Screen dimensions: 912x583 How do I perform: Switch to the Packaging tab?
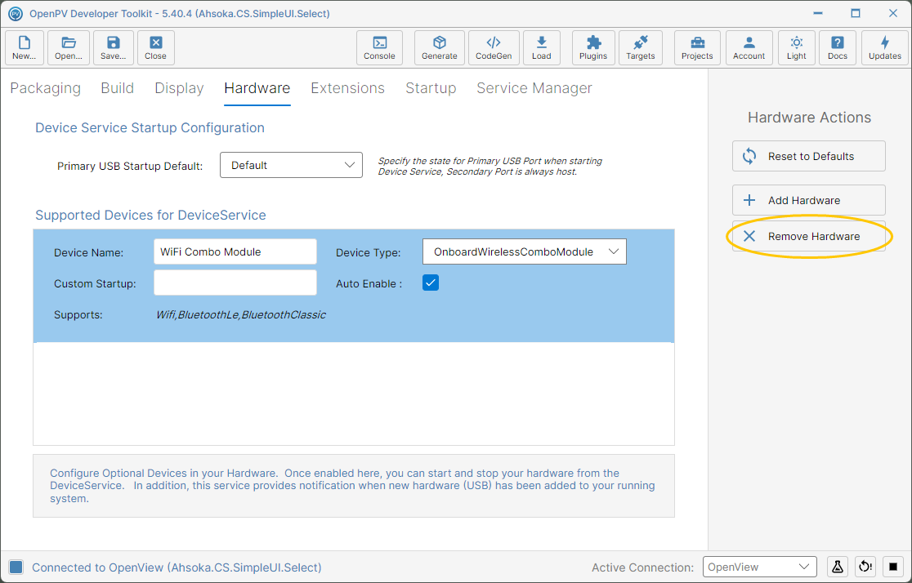(46, 88)
